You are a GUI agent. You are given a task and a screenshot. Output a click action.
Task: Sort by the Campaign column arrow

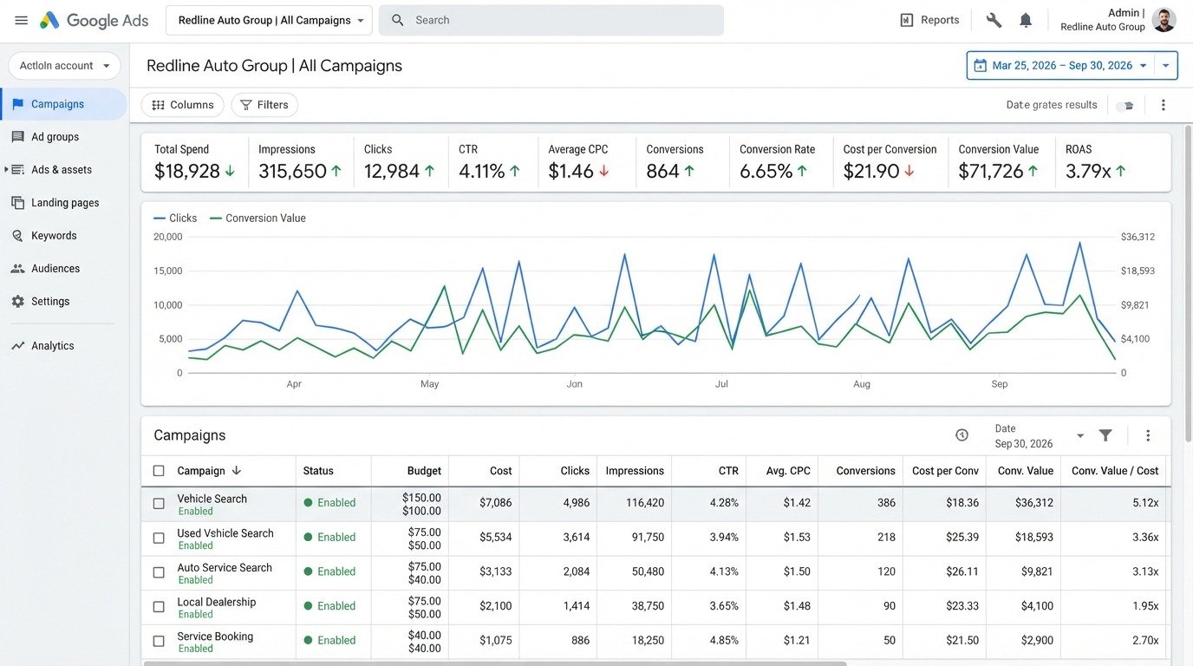237,470
